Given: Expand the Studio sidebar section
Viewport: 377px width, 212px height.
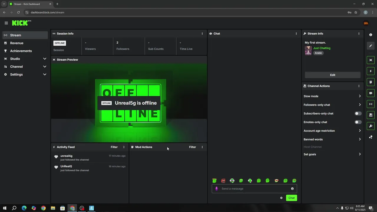Looking at the screenshot, I should [x=25, y=59].
